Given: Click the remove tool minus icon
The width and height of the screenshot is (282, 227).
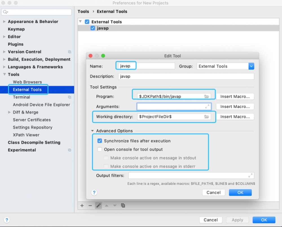Looking at the screenshot, I should tap(90, 205).
